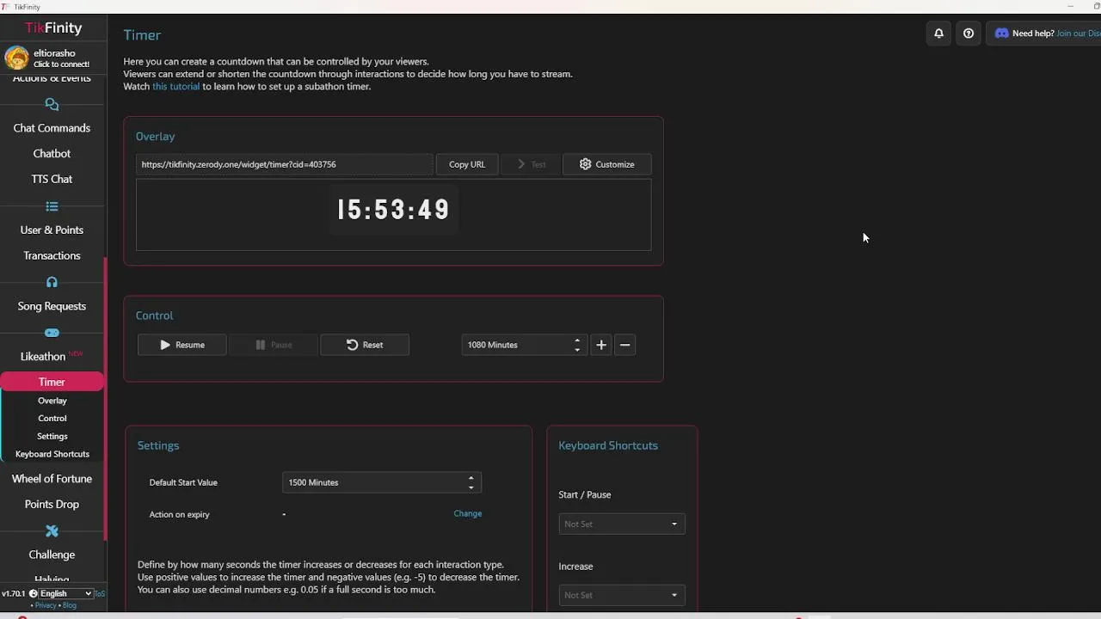Pause the timer
The height and width of the screenshot is (619, 1101).
(274, 345)
